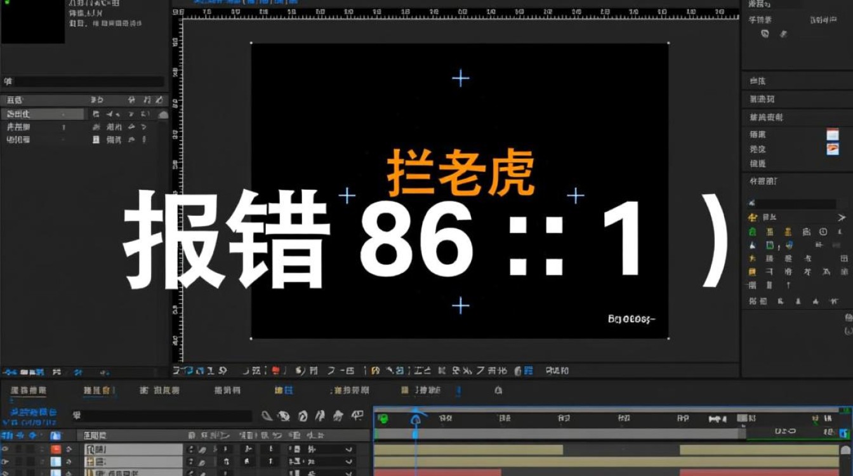
Task: Click the red icon in the viewer's bottom toolbar
Action: 275,371
